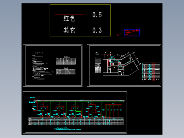This screenshot has height=138, width=184.
Task: Select the small red dot marker
Action: [x=118, y=35]
